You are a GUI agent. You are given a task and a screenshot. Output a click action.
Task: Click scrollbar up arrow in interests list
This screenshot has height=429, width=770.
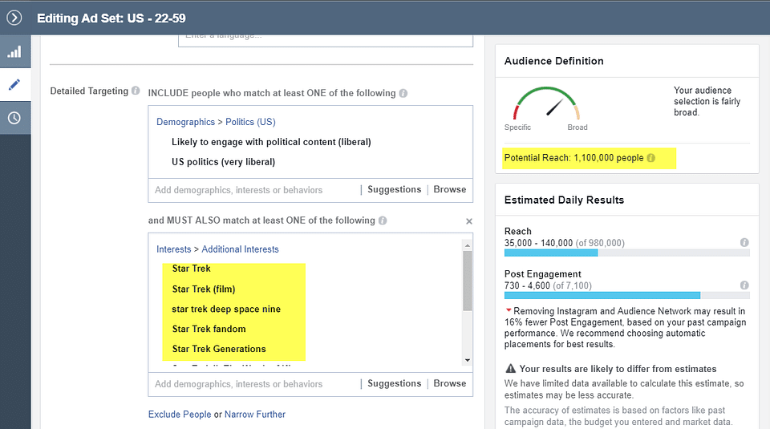pos(468,245)
